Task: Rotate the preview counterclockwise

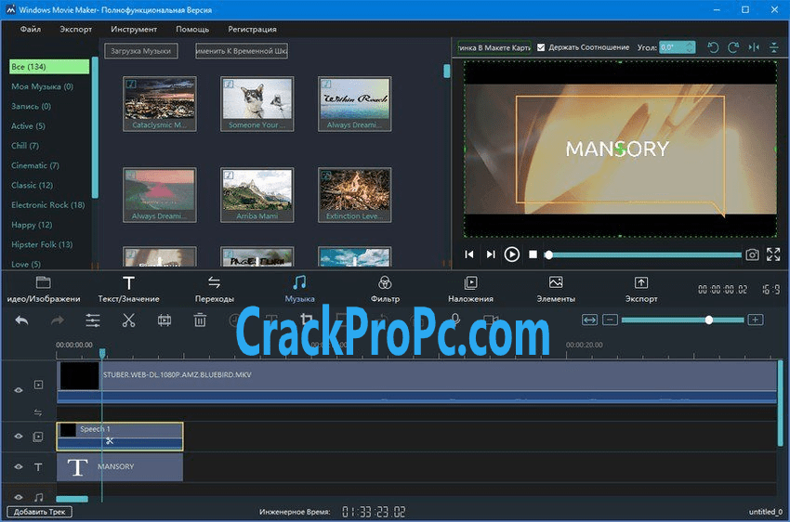Action: 713,47
